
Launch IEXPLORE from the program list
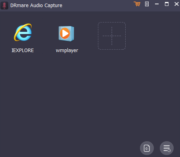coord(23,32)
